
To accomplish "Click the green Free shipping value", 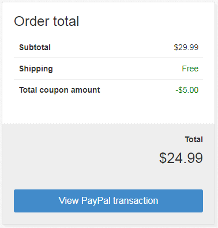I will coord(190,69).
